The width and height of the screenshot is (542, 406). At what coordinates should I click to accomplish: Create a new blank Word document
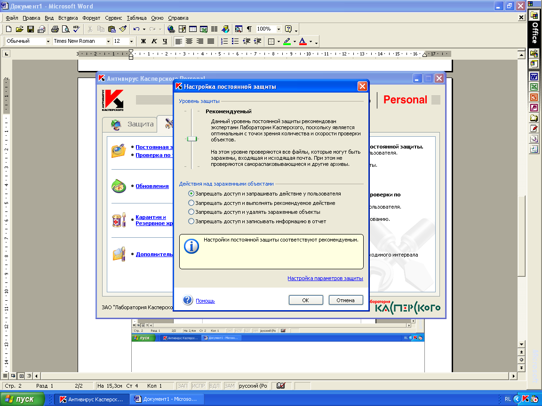click(9, 29)
